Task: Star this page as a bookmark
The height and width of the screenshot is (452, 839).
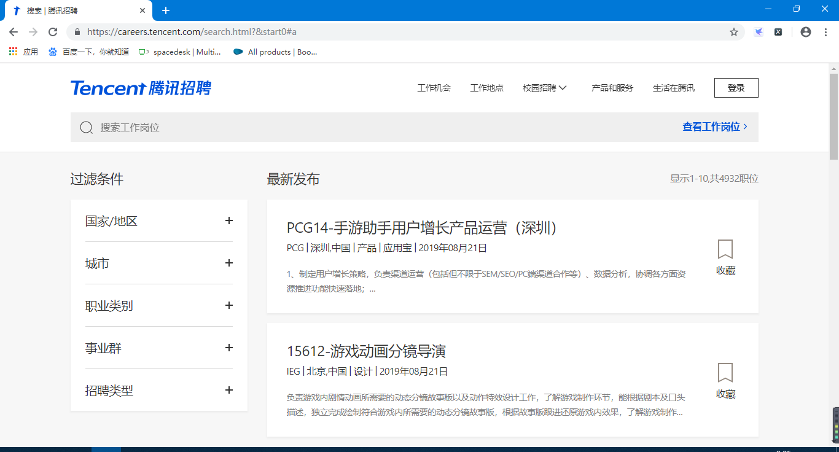Action: [x=734, y=32]
